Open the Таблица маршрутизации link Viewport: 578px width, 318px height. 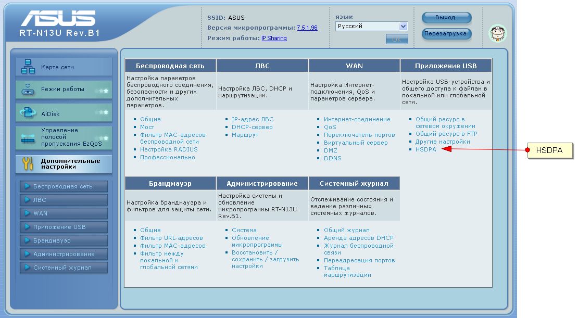[347, 272]
